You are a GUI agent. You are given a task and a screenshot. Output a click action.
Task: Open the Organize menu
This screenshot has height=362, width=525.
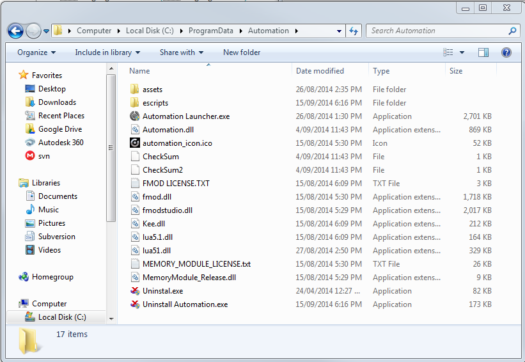[36, 52]
